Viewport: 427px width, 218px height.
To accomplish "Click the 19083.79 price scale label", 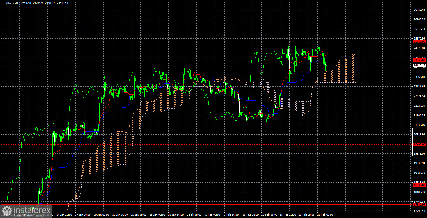I will pos(419,173).
